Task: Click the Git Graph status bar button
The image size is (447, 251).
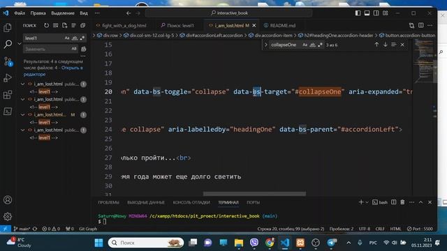Action: coord(88,229)
